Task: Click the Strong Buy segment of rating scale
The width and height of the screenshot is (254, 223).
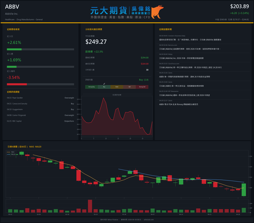Action: 91,87
